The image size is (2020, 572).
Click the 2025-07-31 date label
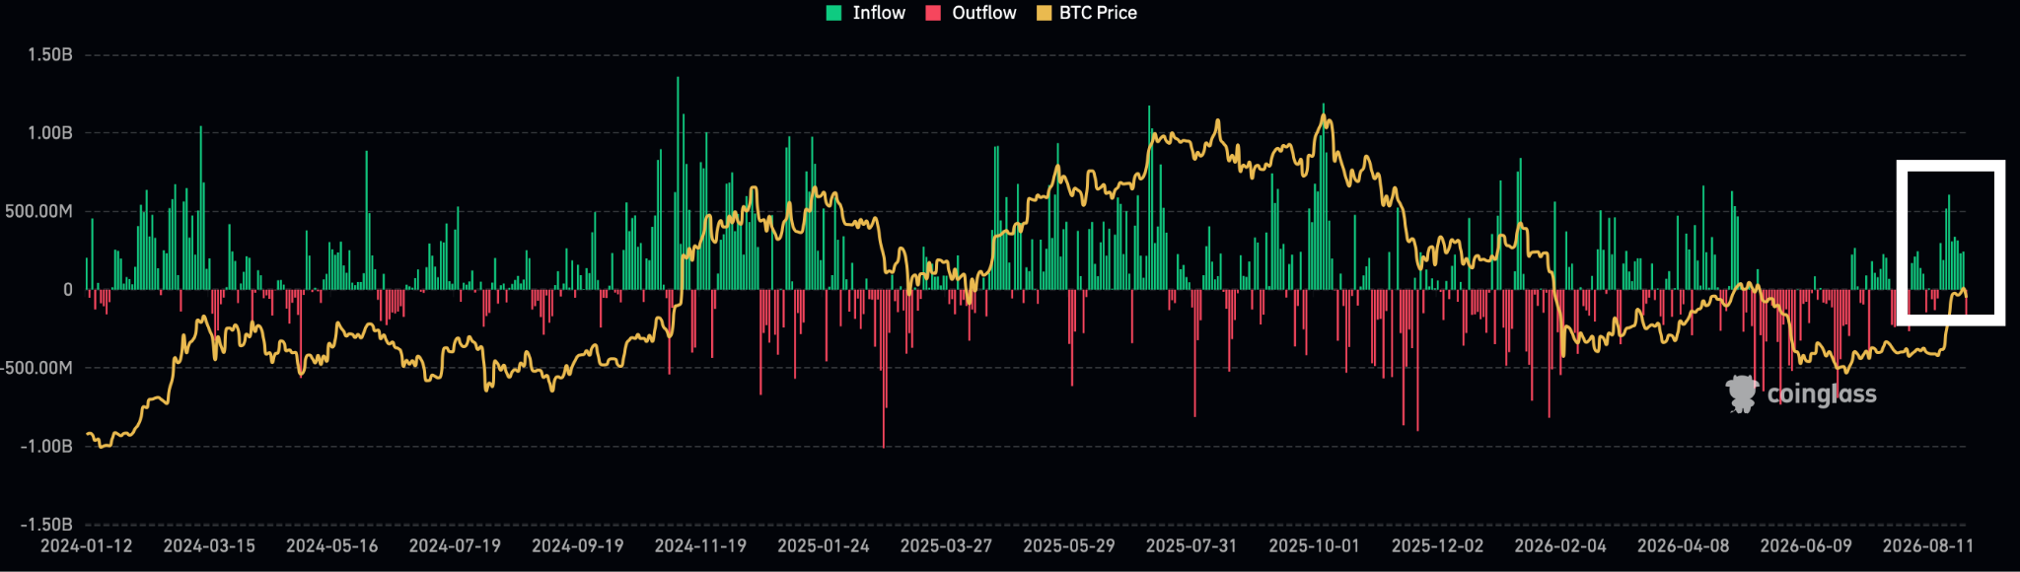[1191, 545]
